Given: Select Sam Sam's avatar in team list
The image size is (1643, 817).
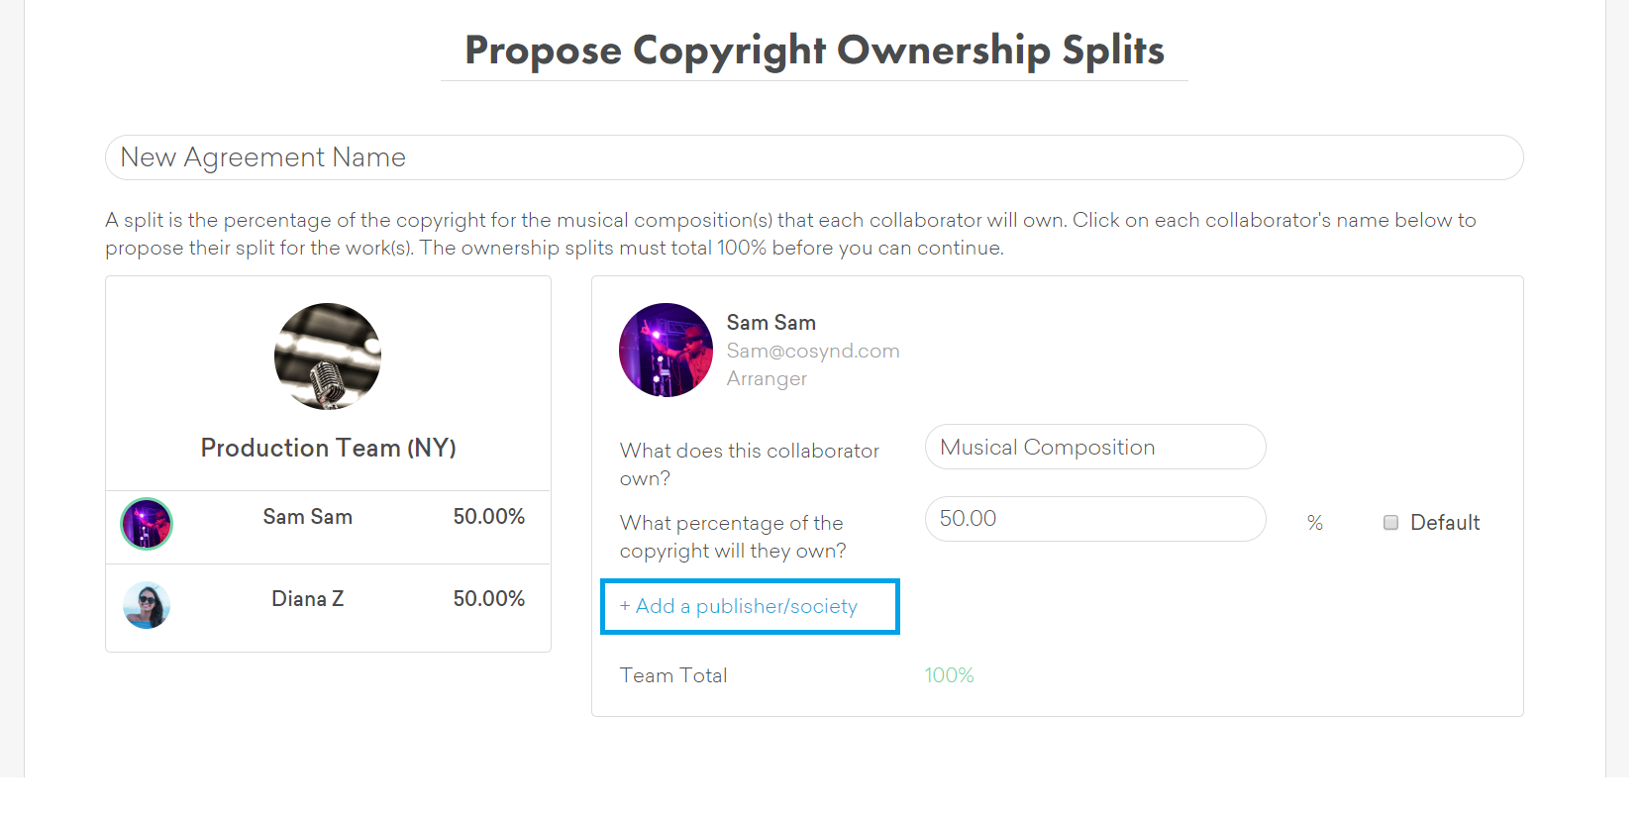Looking at the screenshot, I should 147,524.
